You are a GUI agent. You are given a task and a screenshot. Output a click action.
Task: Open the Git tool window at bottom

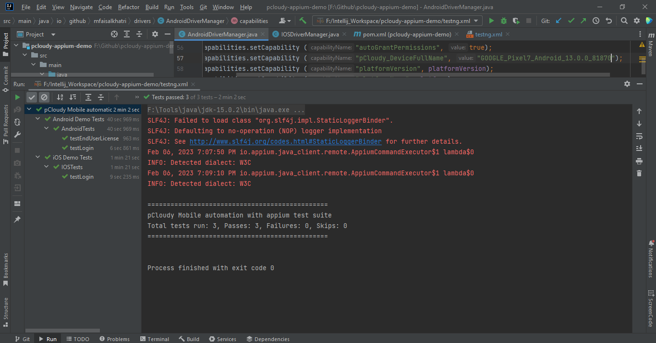pyautogui.click(x=22, y=339)
